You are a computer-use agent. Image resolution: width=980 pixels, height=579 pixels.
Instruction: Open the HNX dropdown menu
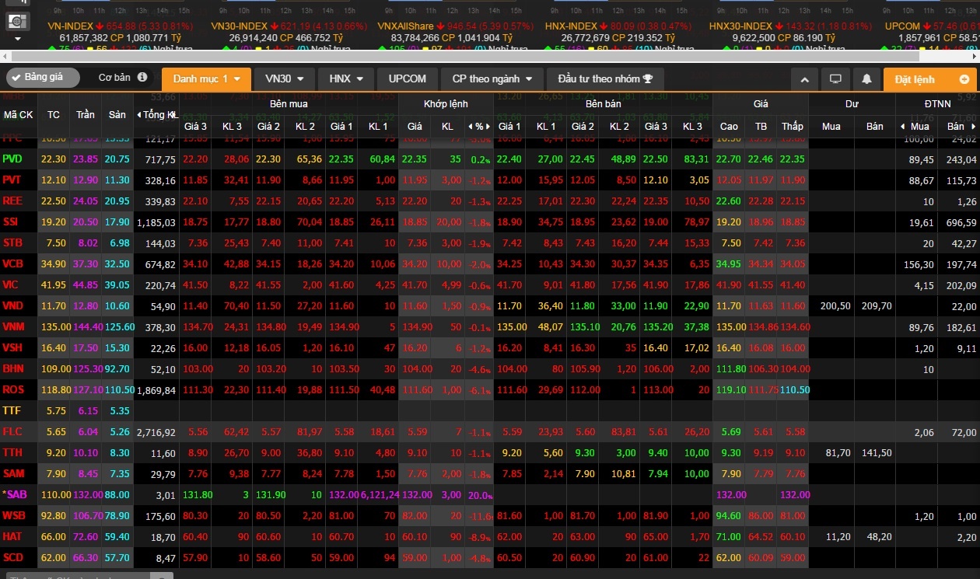tap(345, 79)
